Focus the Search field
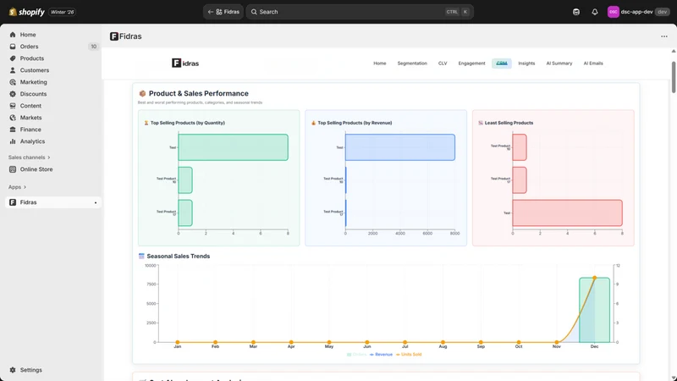 360,12
